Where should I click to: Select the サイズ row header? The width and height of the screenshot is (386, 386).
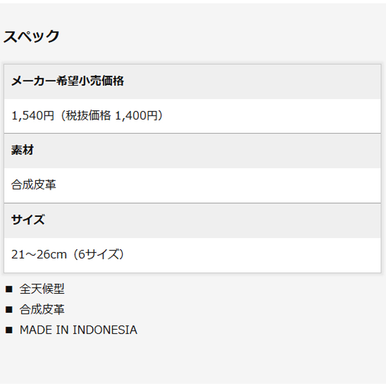(28, 219)
